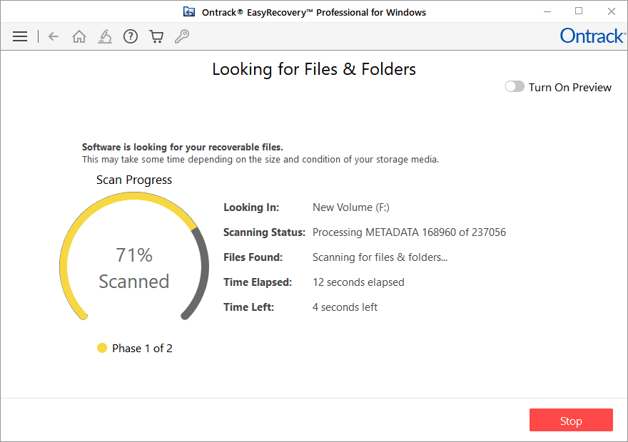Viewport: 628px width, 442px height.
Task: Open Help via the question mark icon
Action: tap(131, 36)
